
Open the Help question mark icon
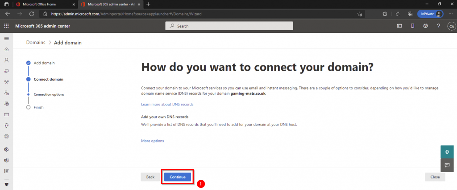pyautogui.click(x=438, y=26)
